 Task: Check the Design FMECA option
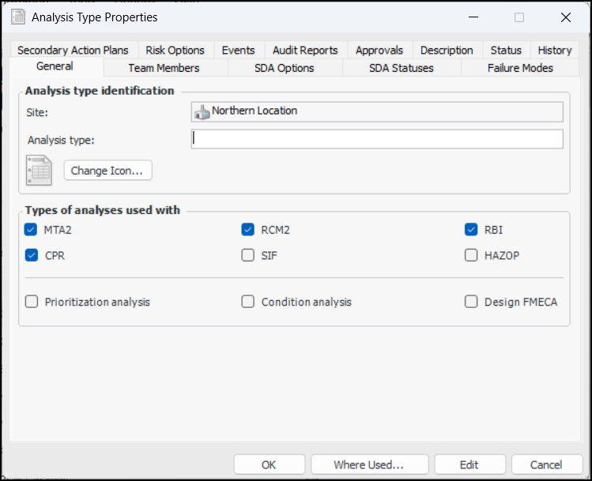click(x=471, y=302)
